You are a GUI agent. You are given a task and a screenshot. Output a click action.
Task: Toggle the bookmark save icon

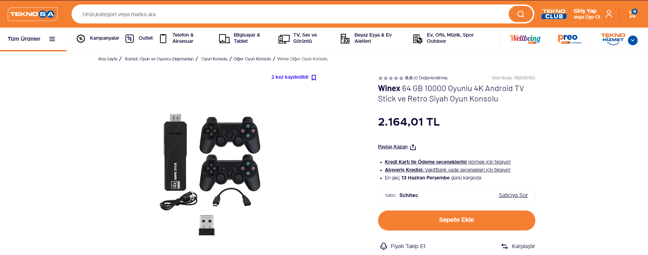coord(314,78)
